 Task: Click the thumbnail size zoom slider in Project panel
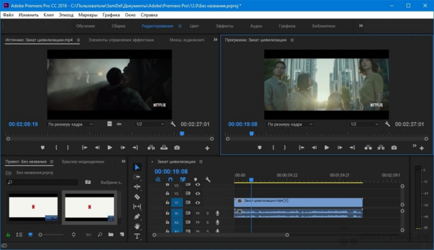[x=41, y=235]
